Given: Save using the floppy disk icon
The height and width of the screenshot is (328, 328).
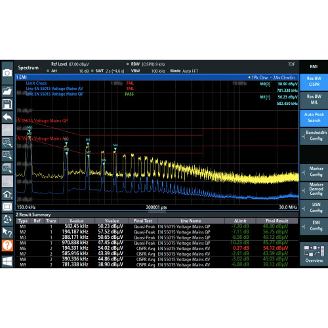Looking at the screenshot, I should (7, 104).
